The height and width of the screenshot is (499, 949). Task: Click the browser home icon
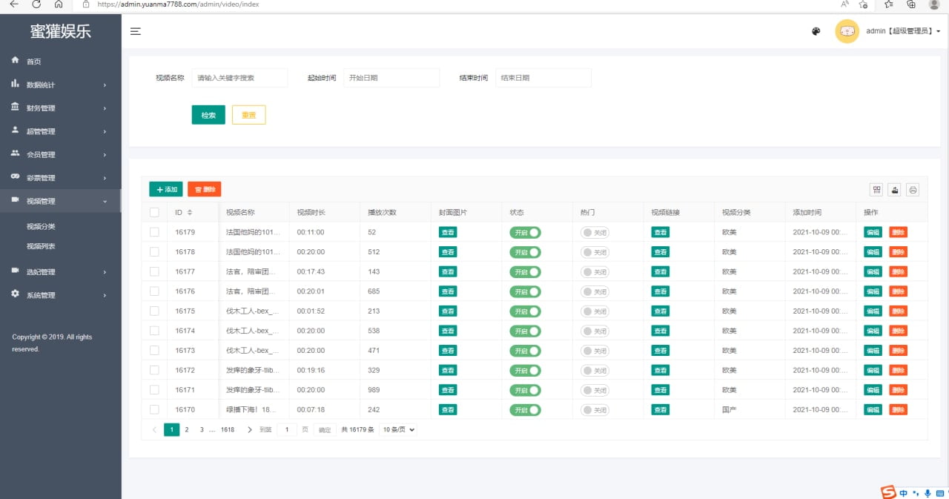pos(59,4)
